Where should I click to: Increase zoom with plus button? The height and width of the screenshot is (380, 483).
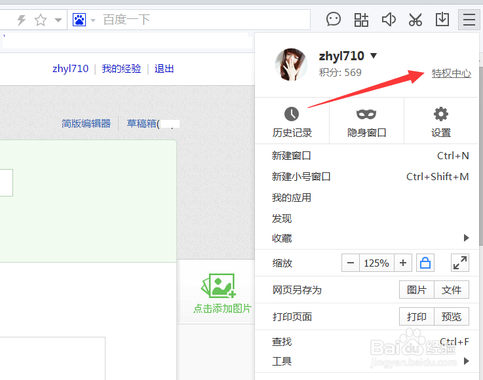coord(403,263)
